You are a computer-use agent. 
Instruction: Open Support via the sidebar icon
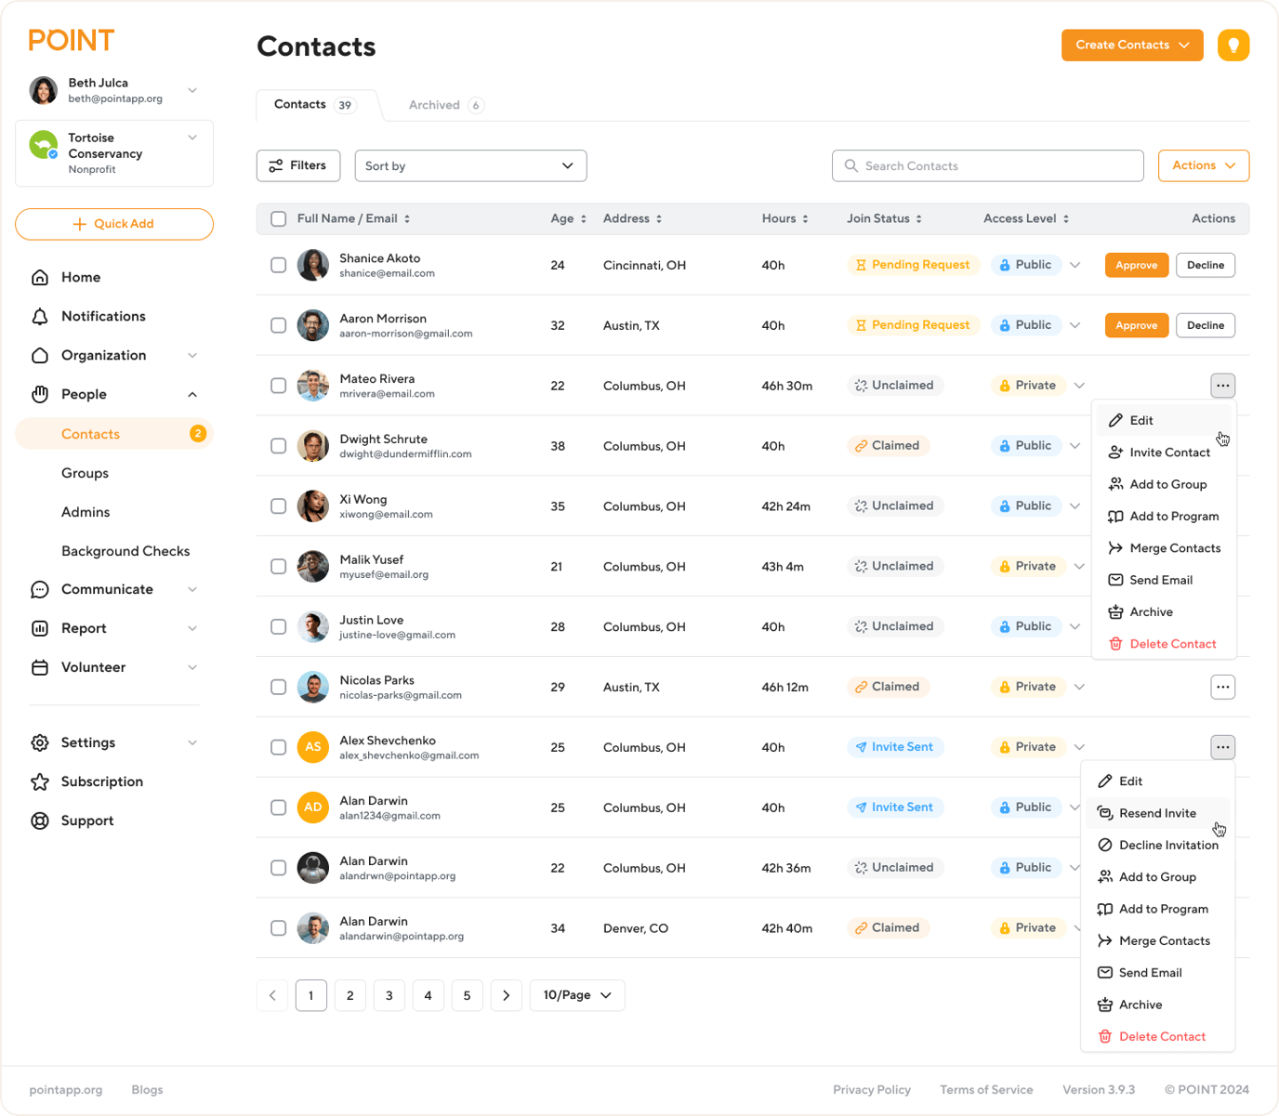coord(41,821)
